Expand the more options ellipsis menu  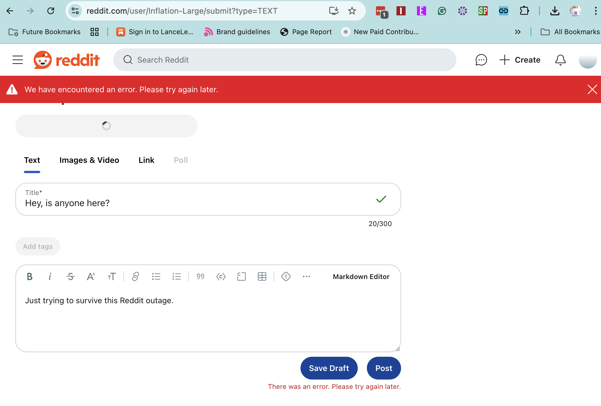click(x=306, y=276)
